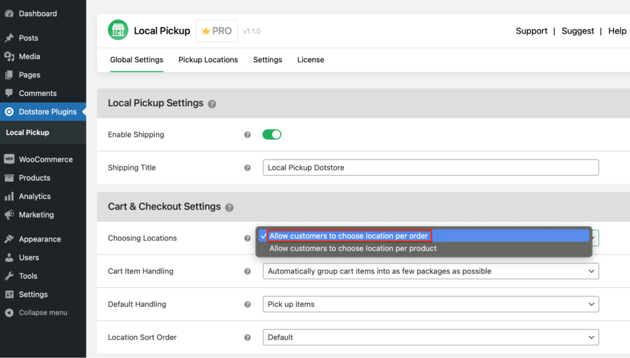Click help icon beside Local Pickup Settings heading

coord(212,104)
